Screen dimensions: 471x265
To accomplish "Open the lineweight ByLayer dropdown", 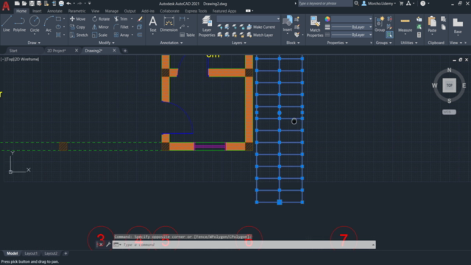I will click(352, 27).
